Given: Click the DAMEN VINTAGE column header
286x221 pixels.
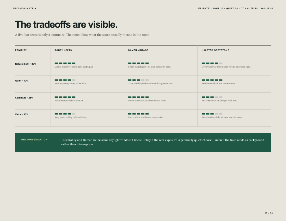Looking at the screenshot, I should coord(138,50).
